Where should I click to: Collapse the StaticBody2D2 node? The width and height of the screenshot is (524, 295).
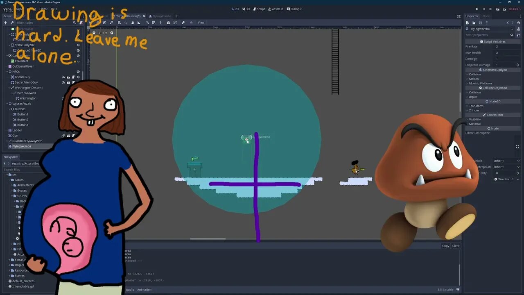coord(9,45)
